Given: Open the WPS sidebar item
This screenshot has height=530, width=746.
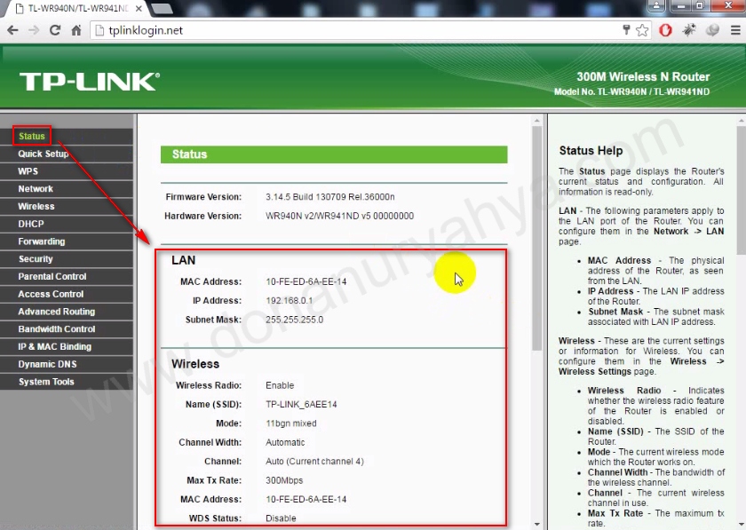Looking at the screenshot, I should 67,171.
